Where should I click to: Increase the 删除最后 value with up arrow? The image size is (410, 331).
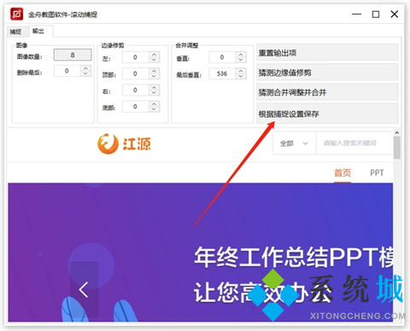pyautogui.click(x=85, y=68)
